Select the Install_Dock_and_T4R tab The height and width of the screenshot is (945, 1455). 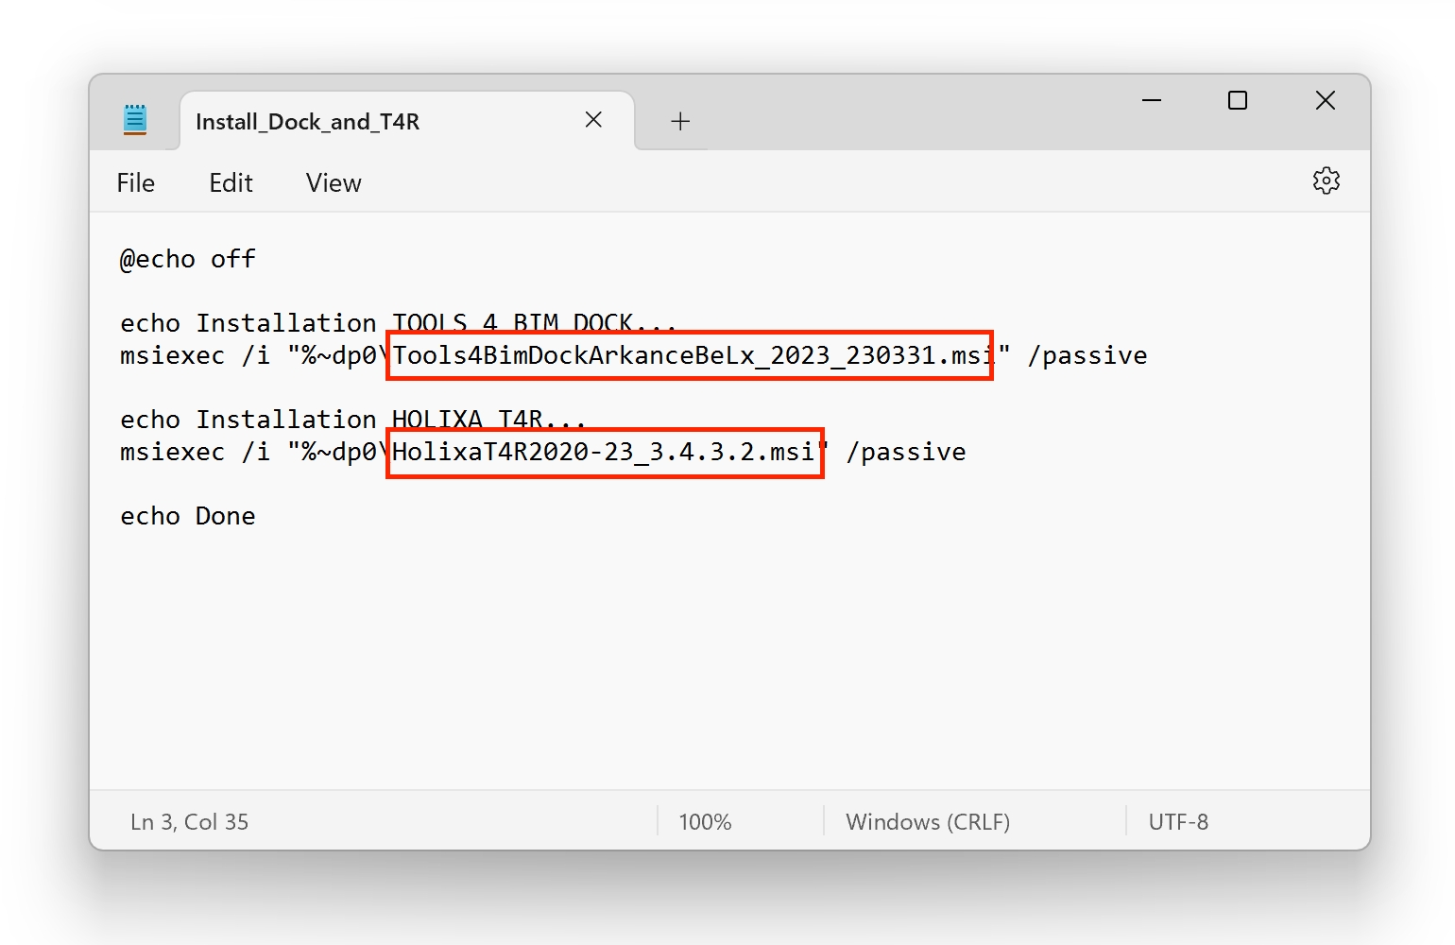pos(307,122)
